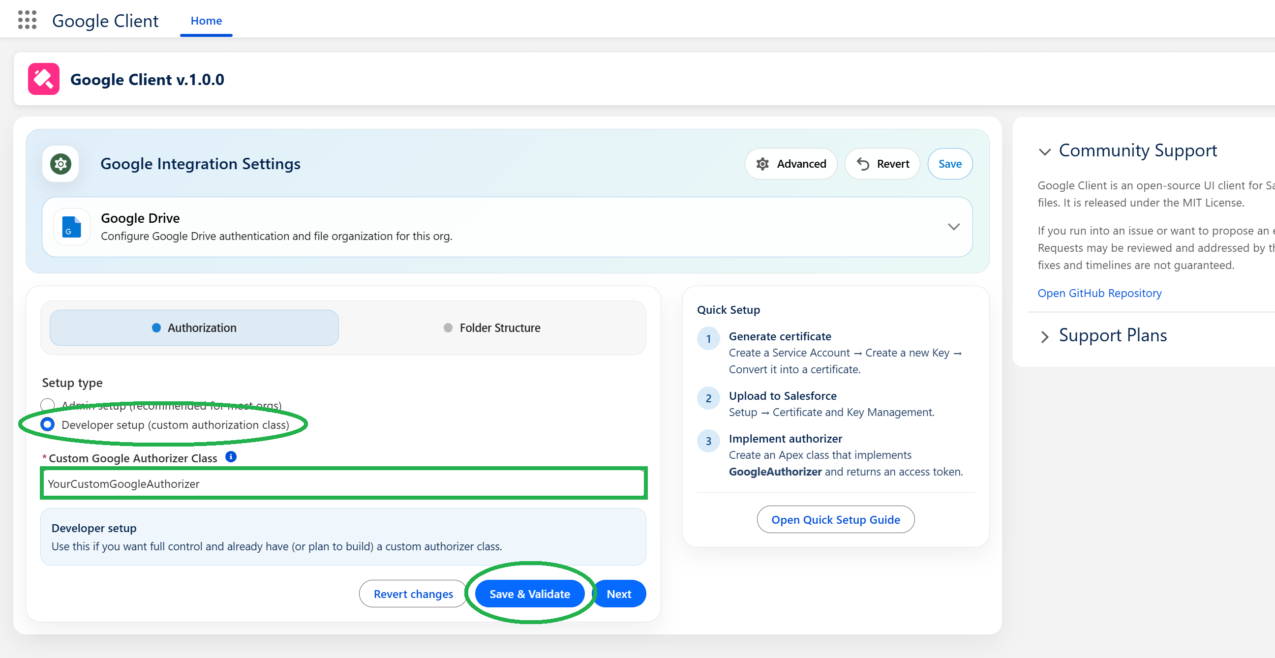
Task: Switch to the Folder Structure tab
Action: pos(491,328)
